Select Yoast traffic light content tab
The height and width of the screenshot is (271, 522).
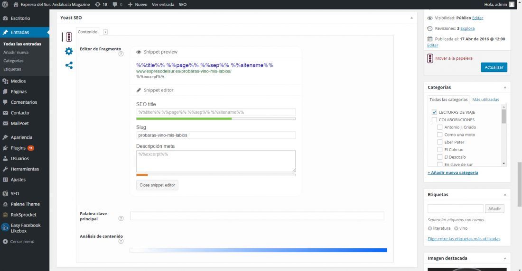pyautogui.click(x=69, y=36)
